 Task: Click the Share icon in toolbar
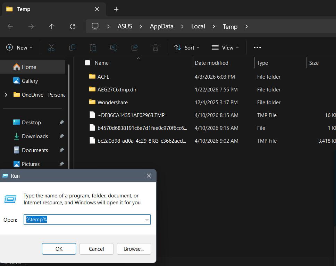click(135, 47)
